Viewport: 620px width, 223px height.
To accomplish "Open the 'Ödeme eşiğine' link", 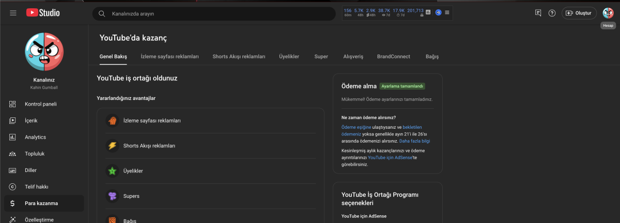I will (x=357, y=127).
